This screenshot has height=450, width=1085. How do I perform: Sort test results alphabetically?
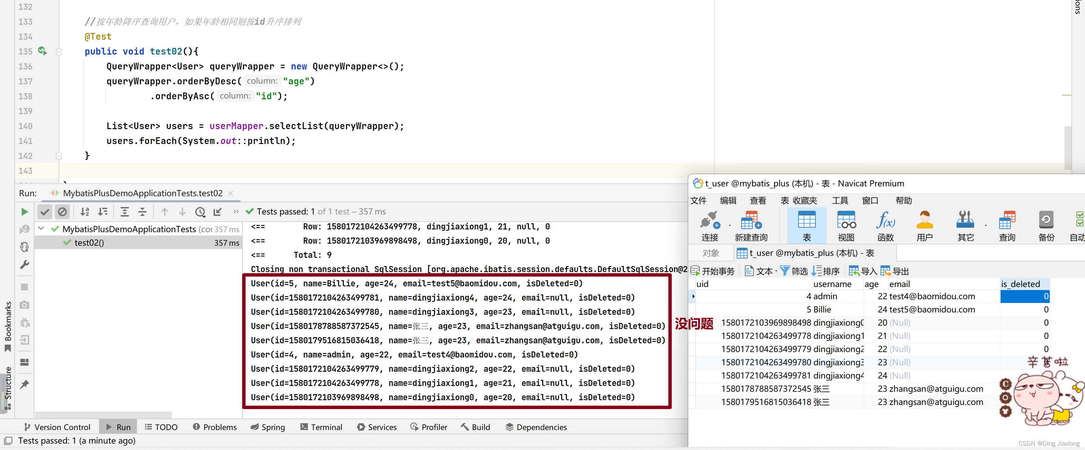click(x=85, y=212)
